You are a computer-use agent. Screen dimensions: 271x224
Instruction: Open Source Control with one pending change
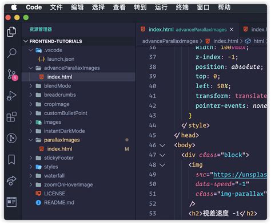pyautogui.click(x=12, y=74)
